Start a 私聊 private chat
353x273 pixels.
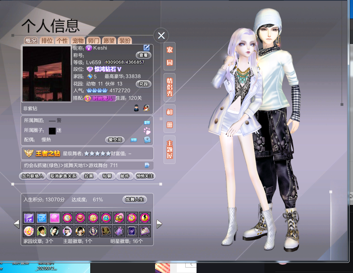[107, 176]
